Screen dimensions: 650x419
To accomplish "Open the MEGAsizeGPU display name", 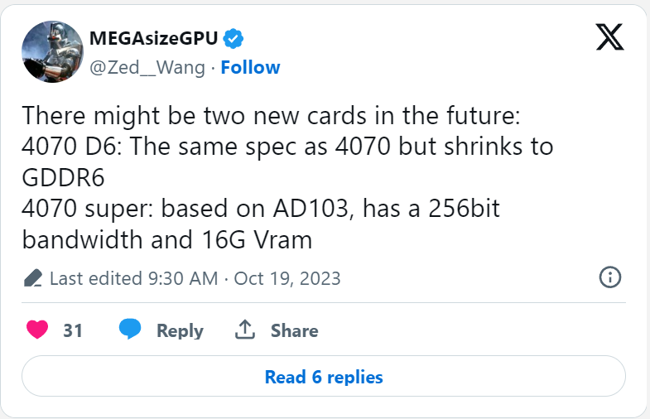I will pyautogui.click(x=154, y=39).
